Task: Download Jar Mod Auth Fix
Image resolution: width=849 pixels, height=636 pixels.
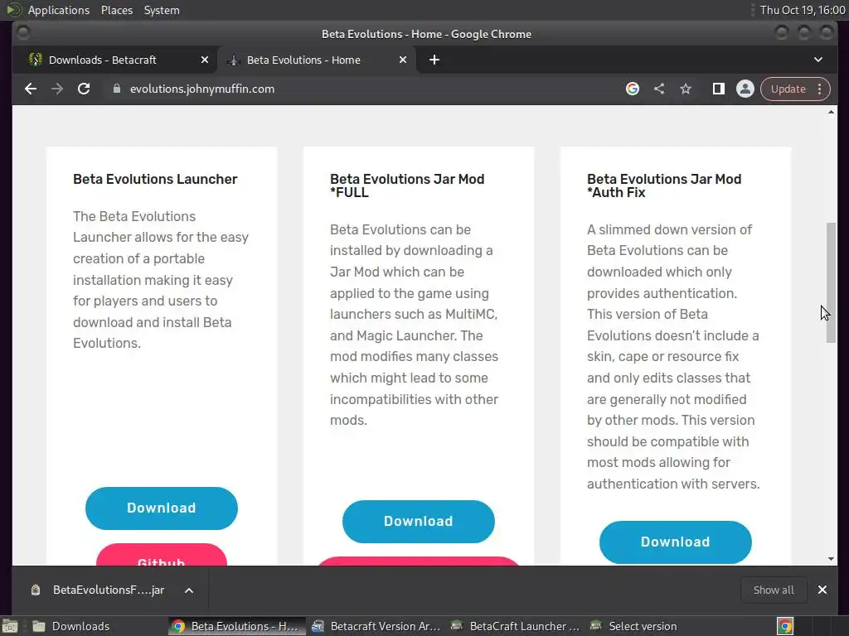Action: click(x=675, y=542)
